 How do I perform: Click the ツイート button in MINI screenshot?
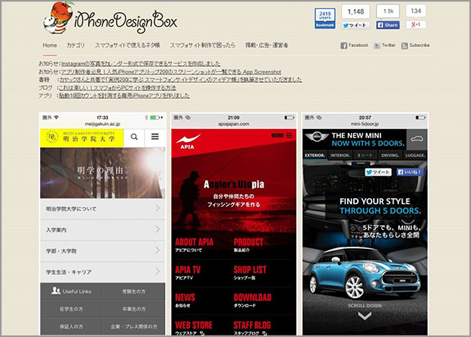pyautogui.click(x=378, y=172)
